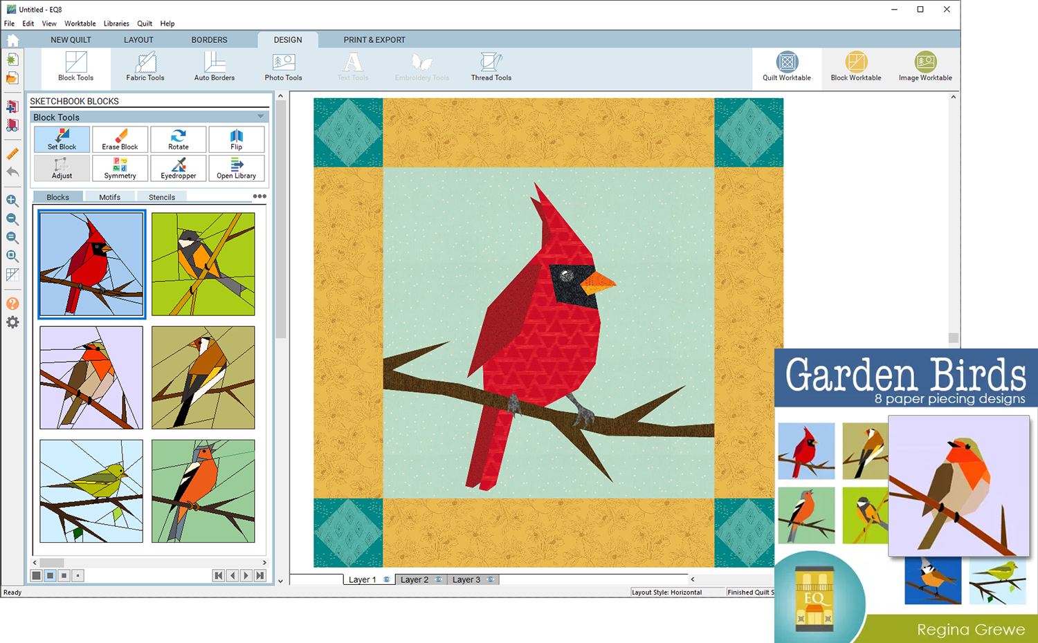Viewport: 1038px width, 643px height.
Task: Switch to the PRINT & EXPORT tab
Action: pyautogui.click(x=374, y=40)
